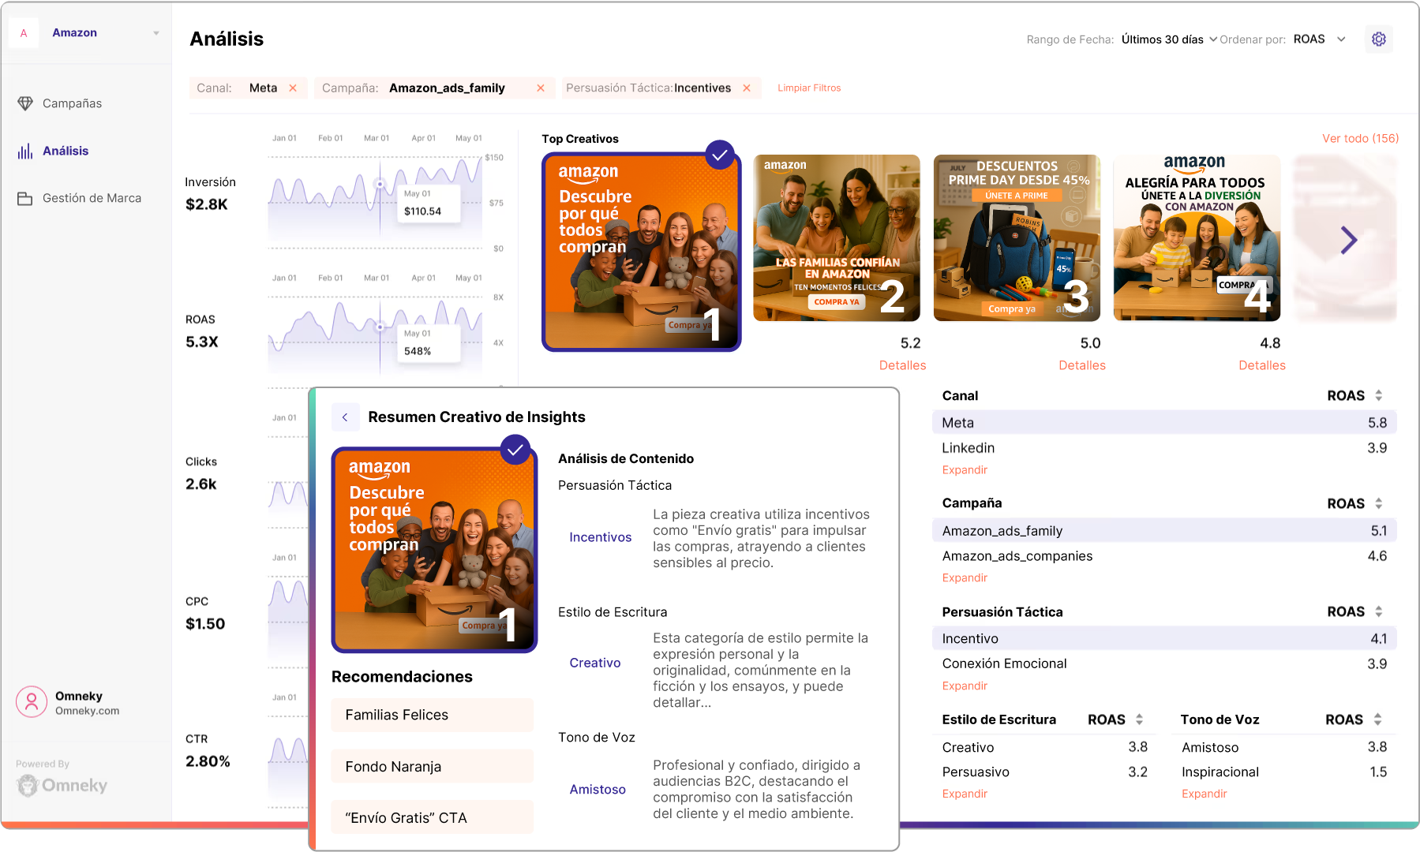
Task: Select the Linkedin channel row
Action: click(1164, 448)
